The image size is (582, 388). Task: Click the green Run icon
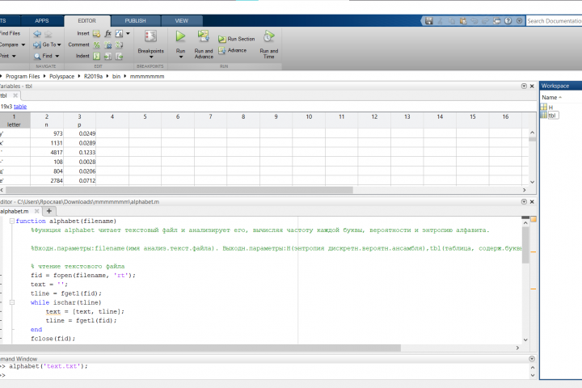(180, 36)
